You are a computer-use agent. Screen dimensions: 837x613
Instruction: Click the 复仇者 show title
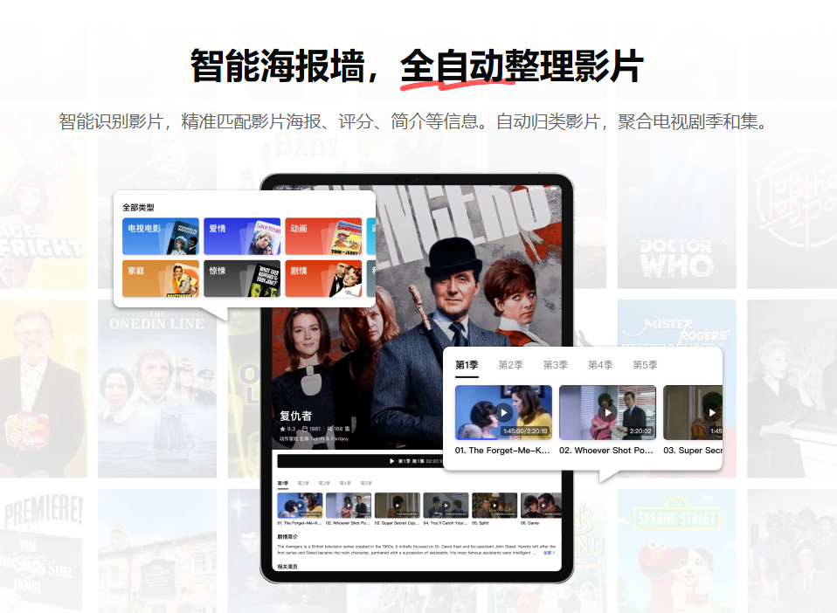[x=295, y=416]
